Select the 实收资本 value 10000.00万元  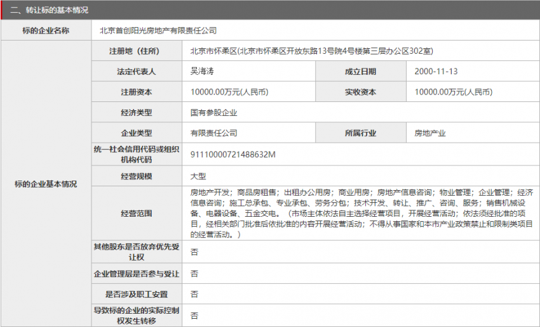(454, 92)
